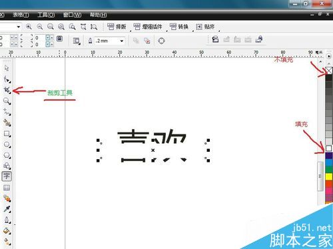Viewport: 333px width, 249px height.
Task: Open the 表格(T) menu
Action: click(21, 15)
